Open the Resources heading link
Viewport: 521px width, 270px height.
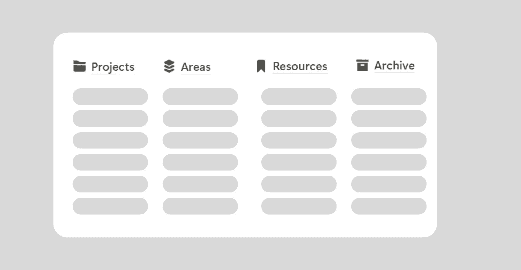(x=300, y=66)
